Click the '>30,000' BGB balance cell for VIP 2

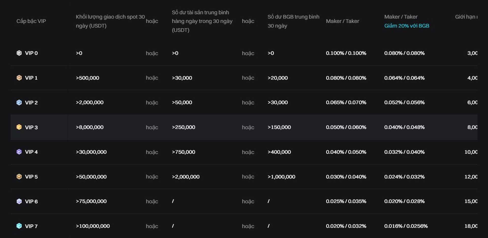pyautogui.click(x=278, y=103)
